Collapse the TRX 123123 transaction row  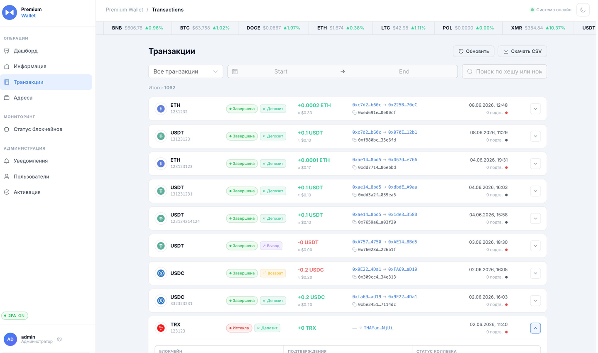pyautogui.click(x=535, y=328)
